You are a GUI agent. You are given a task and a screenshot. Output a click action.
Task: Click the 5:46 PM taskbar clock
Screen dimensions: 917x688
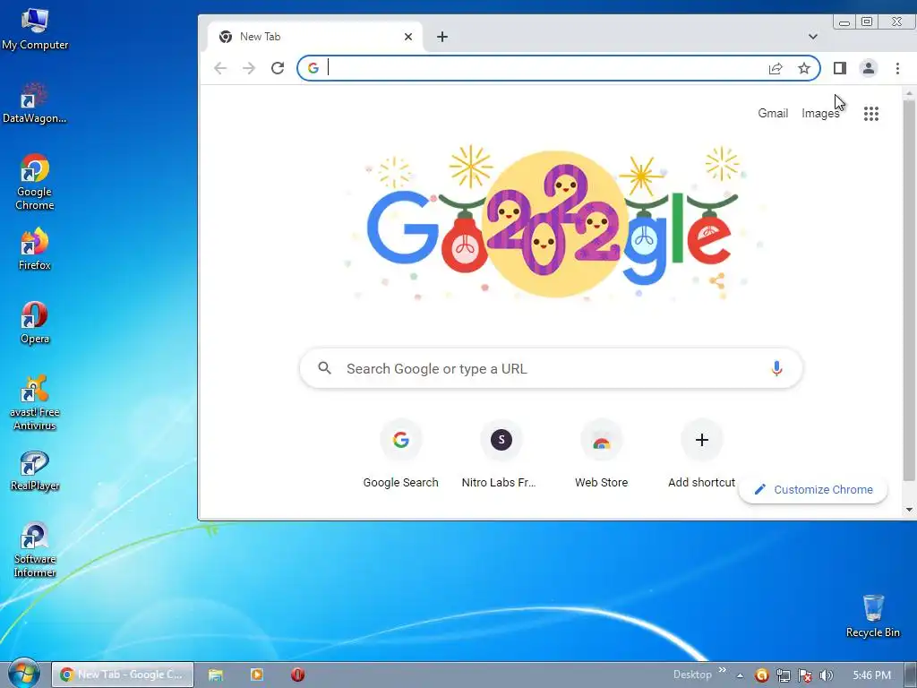pos(871,675)
